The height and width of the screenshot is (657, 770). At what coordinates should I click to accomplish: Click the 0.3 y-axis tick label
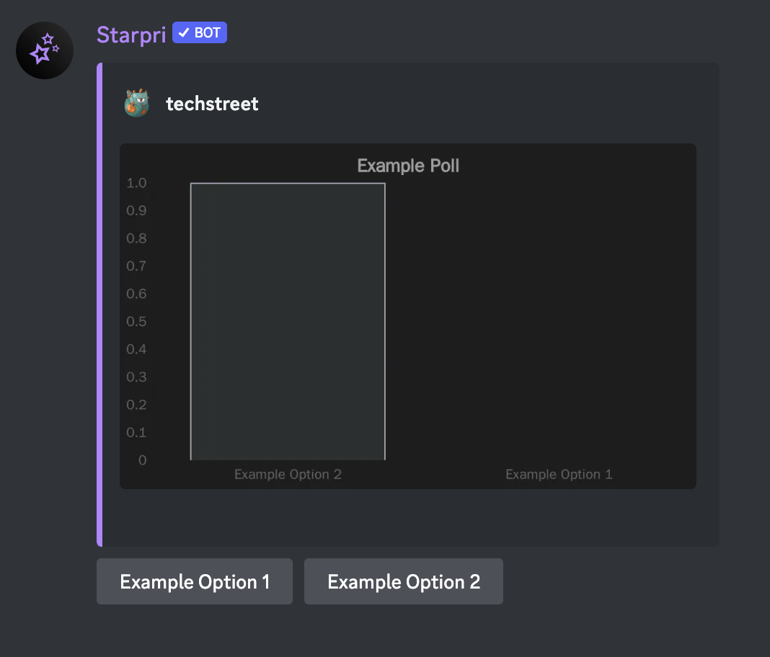(136, 377)
